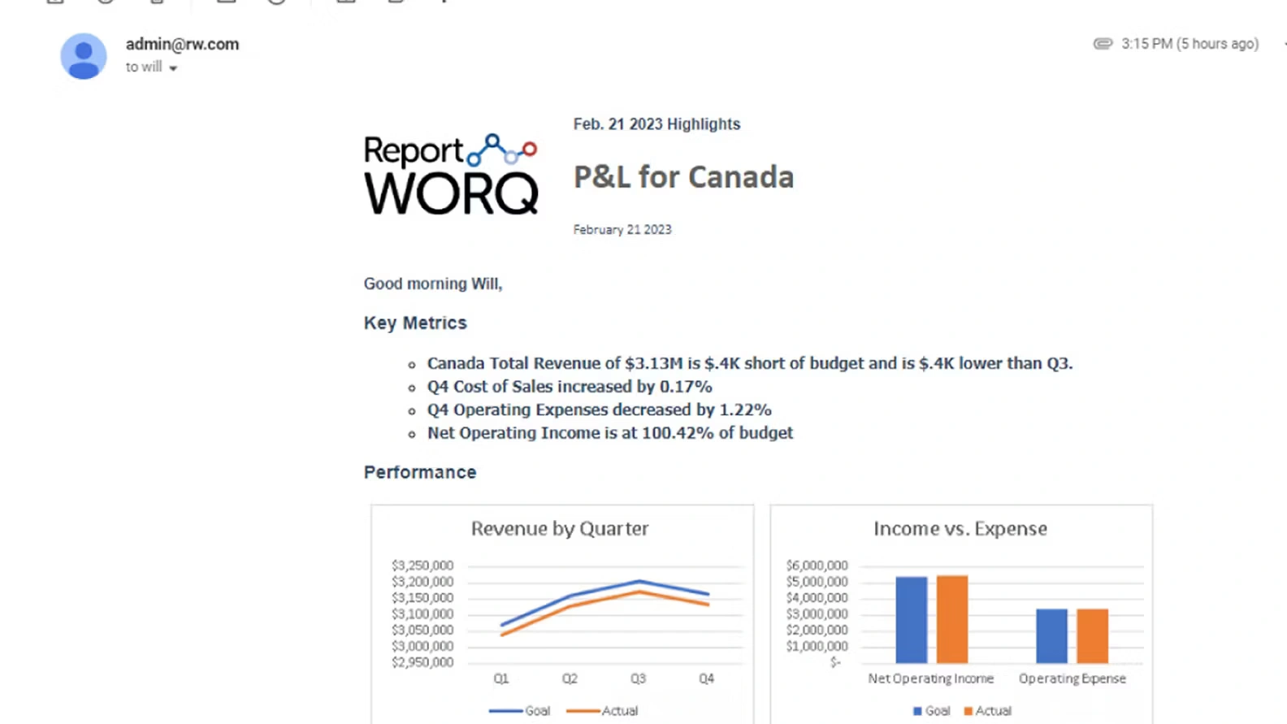Click blue Goal legend in Revenue chart
Viewport: 1287px width, 724px height.
pos(520,711)
